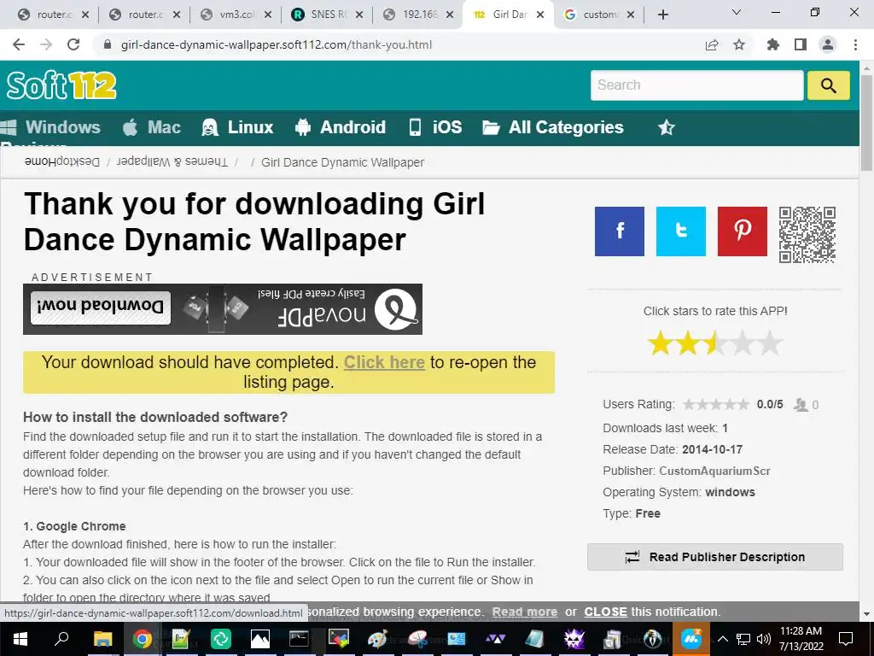
Task: Open the command prompt taskbar icon
Action: pos(299,638)
